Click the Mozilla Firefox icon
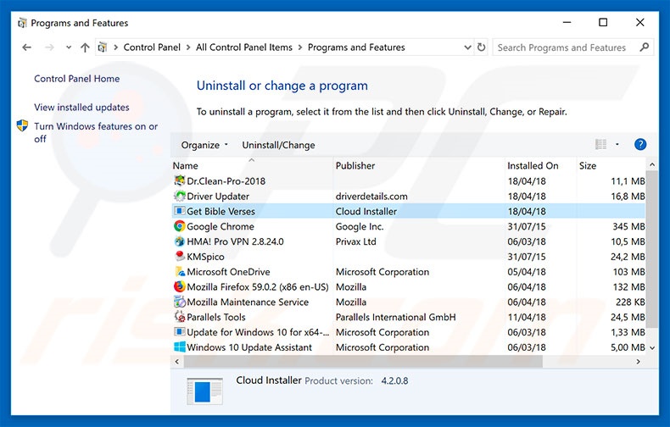This screenshot has height=427, width=670. click(180, 286)
